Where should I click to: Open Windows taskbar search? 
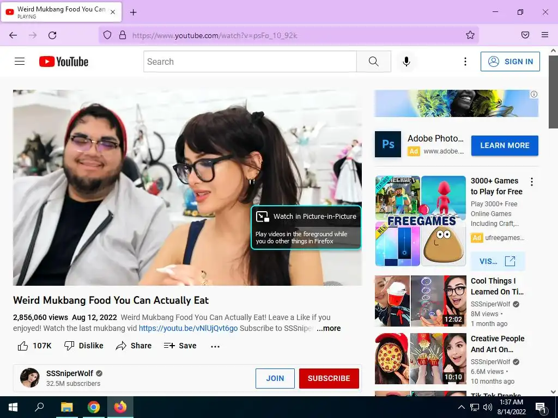[x=39, y=407]
